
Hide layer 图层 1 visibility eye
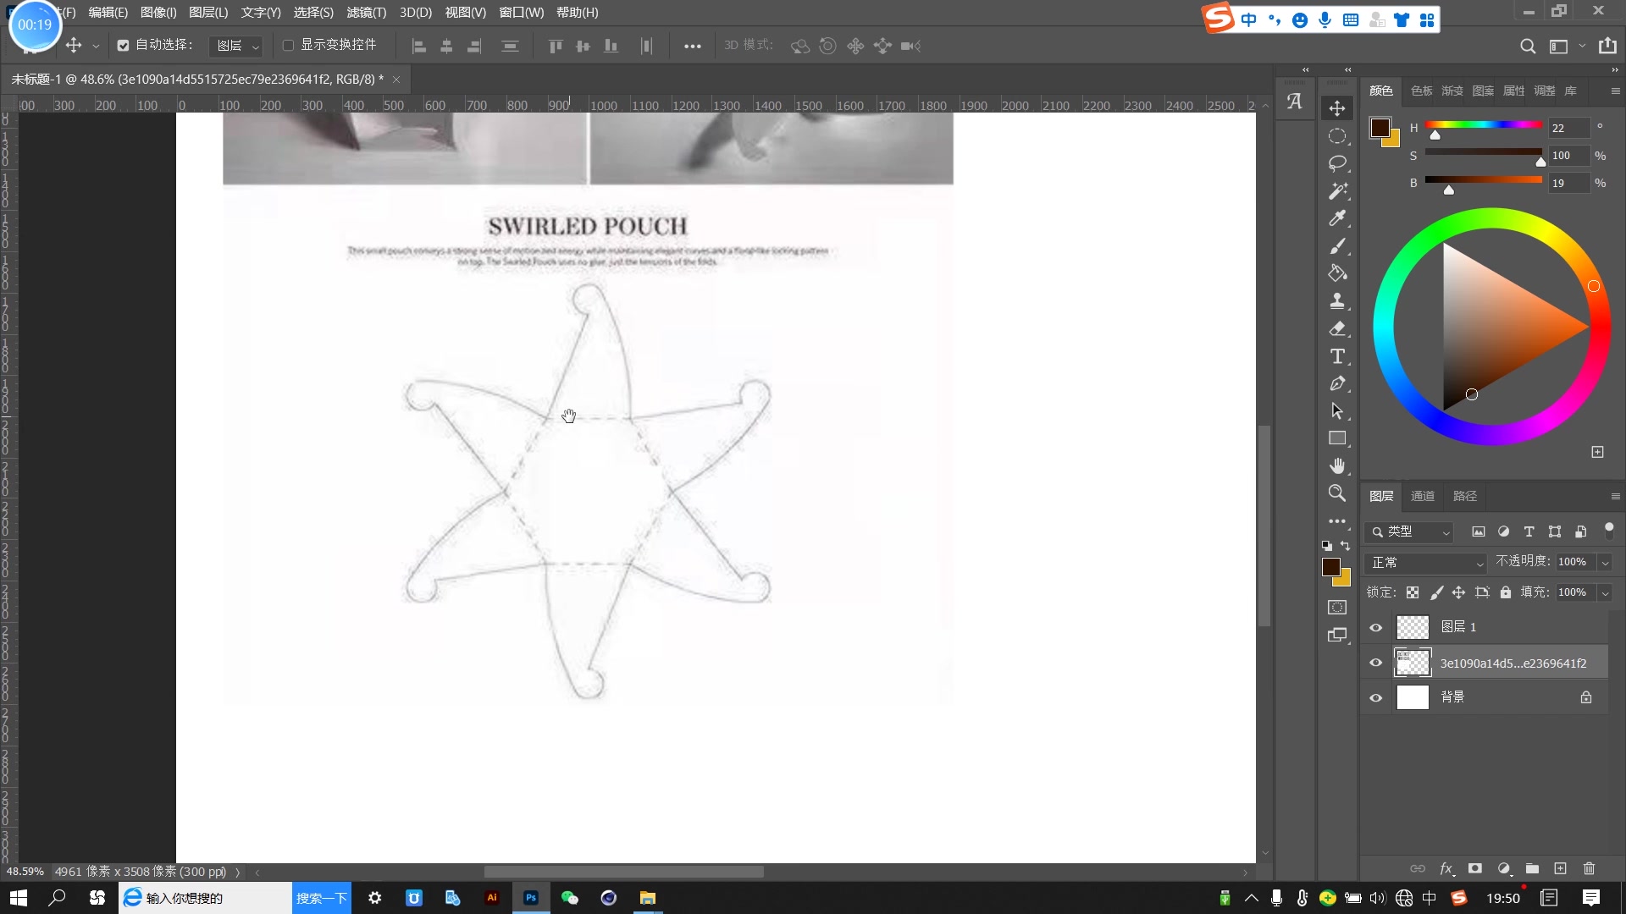1376,627
